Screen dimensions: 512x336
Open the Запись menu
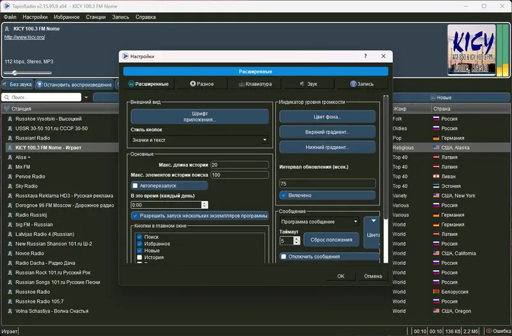click(120, 17)
